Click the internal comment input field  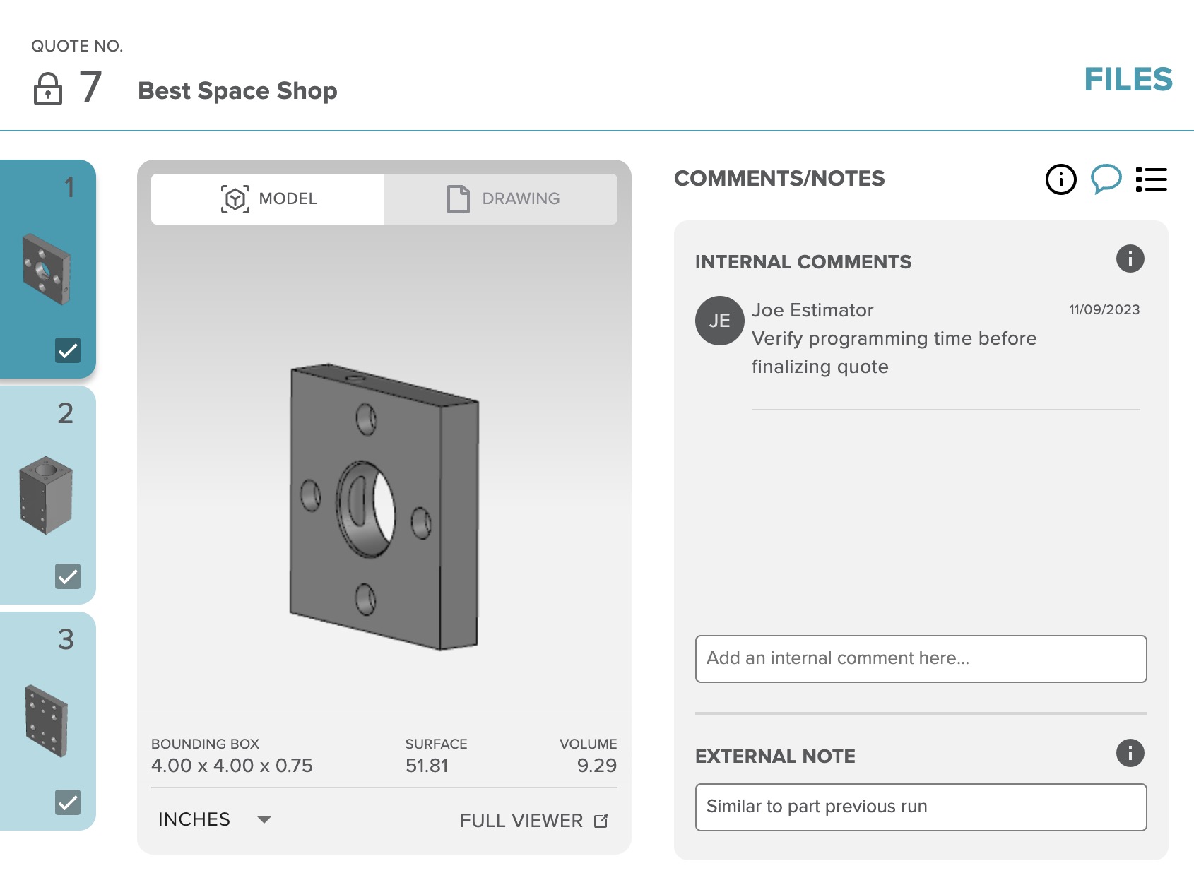coord(921,659)
